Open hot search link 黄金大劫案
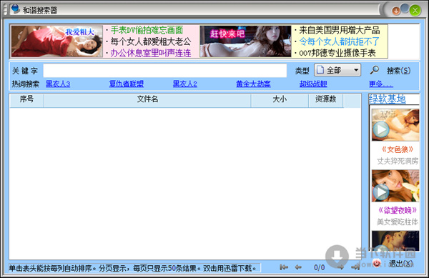The height and width of the screenshot is (278, 429). [253, 84]
